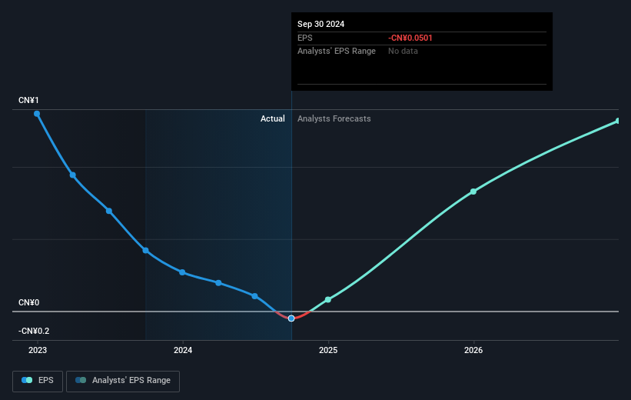Click the EPS data point at early 2024

click(182, 272)
